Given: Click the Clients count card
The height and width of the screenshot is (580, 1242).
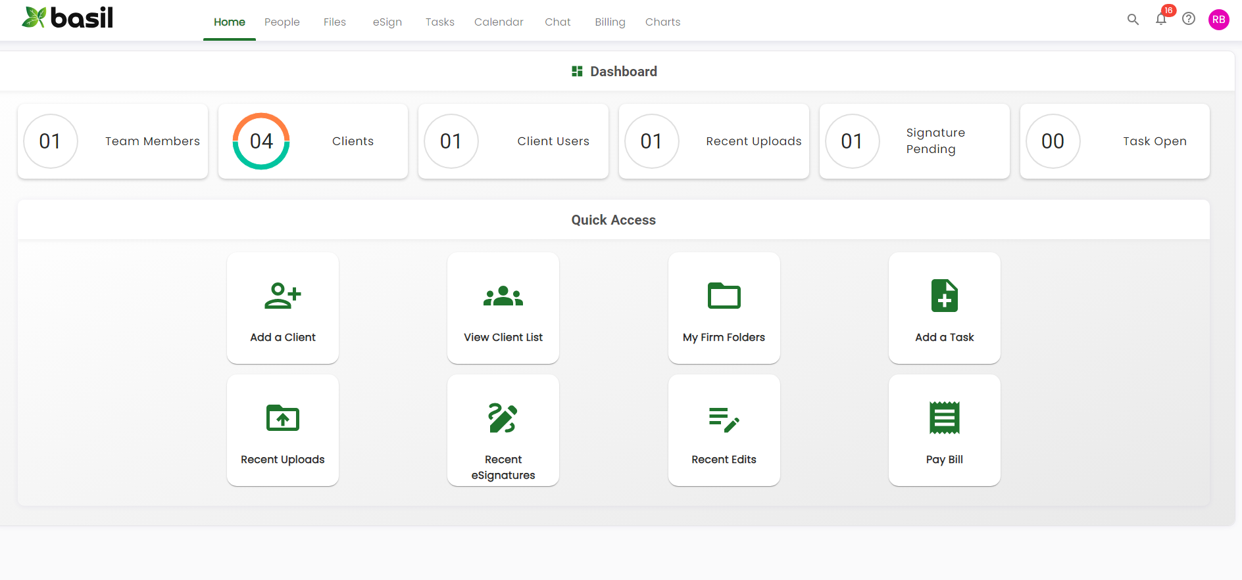Looking at the screenshot, I should (x=313, y=141).
